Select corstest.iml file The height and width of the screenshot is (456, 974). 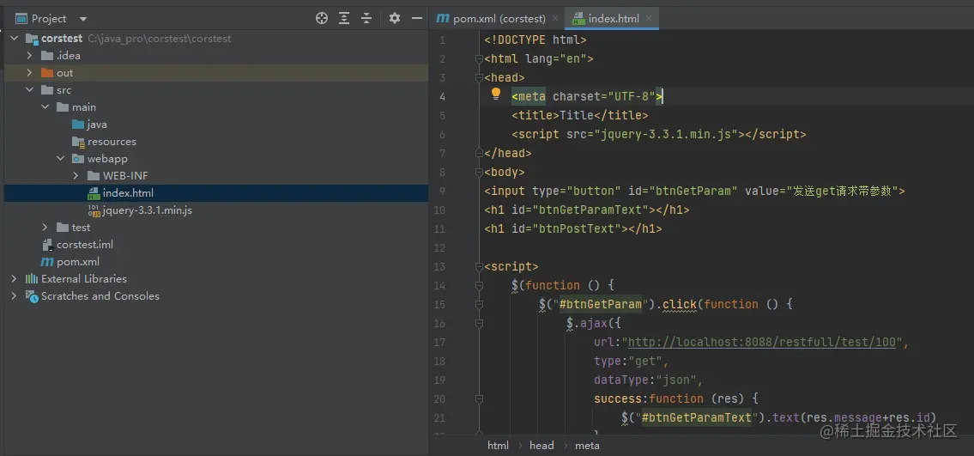[84, 245]
